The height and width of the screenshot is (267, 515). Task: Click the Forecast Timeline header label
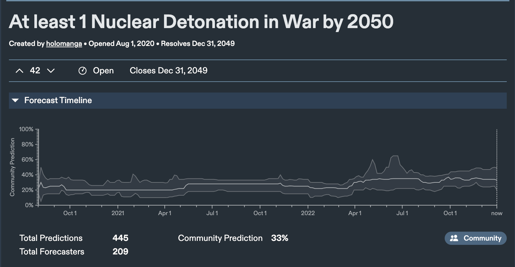[58, 100]
